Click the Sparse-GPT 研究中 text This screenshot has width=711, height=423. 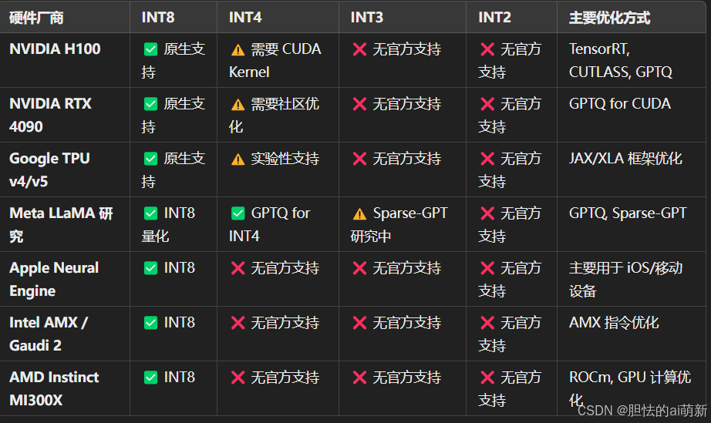[x=399, y=225]
